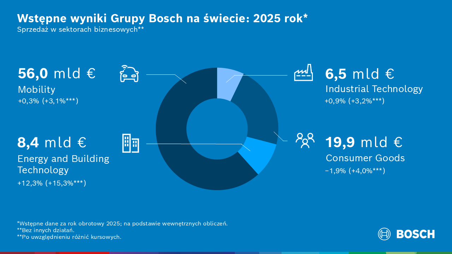Click the connected car Mobility icon
Screen dimensions: 452x254
[129, 74]
